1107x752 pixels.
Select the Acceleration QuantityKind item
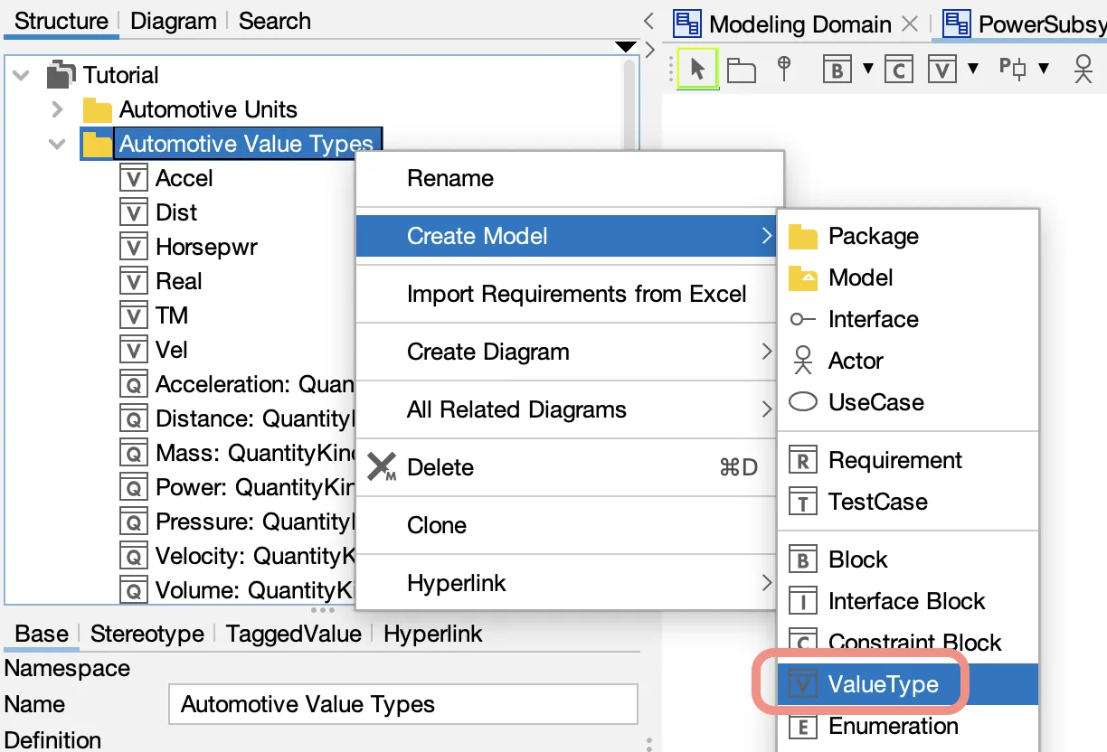(254, 384)
